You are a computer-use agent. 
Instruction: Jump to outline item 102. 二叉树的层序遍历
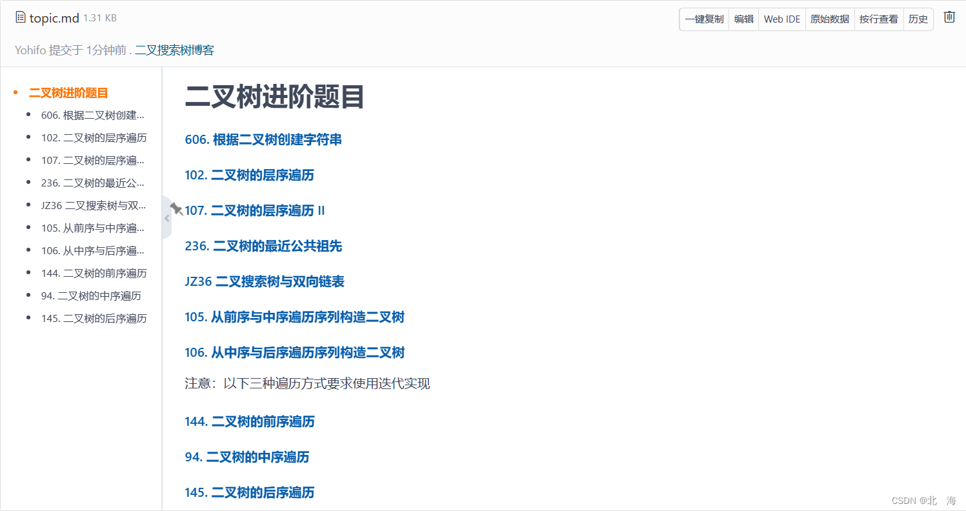coord(94,138)
